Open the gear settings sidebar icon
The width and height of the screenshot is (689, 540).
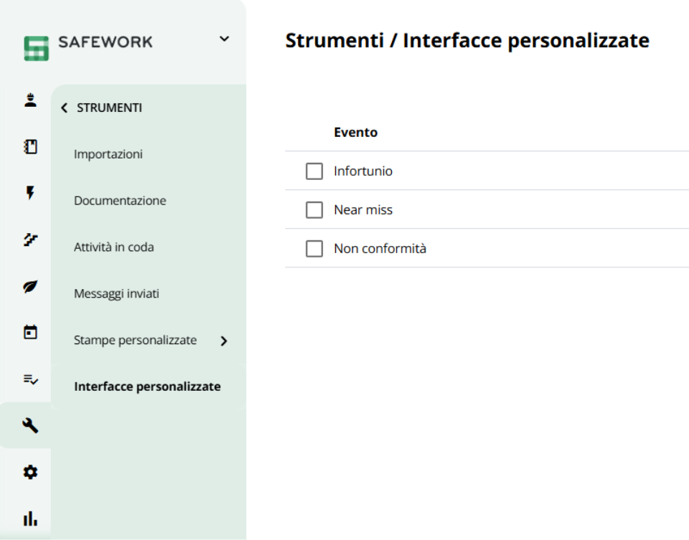tap(30, 472)
